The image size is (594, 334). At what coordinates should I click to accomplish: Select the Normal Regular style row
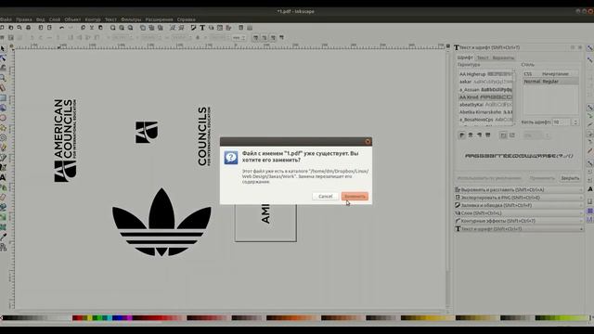pyautogui.click(x=550, y=82)
